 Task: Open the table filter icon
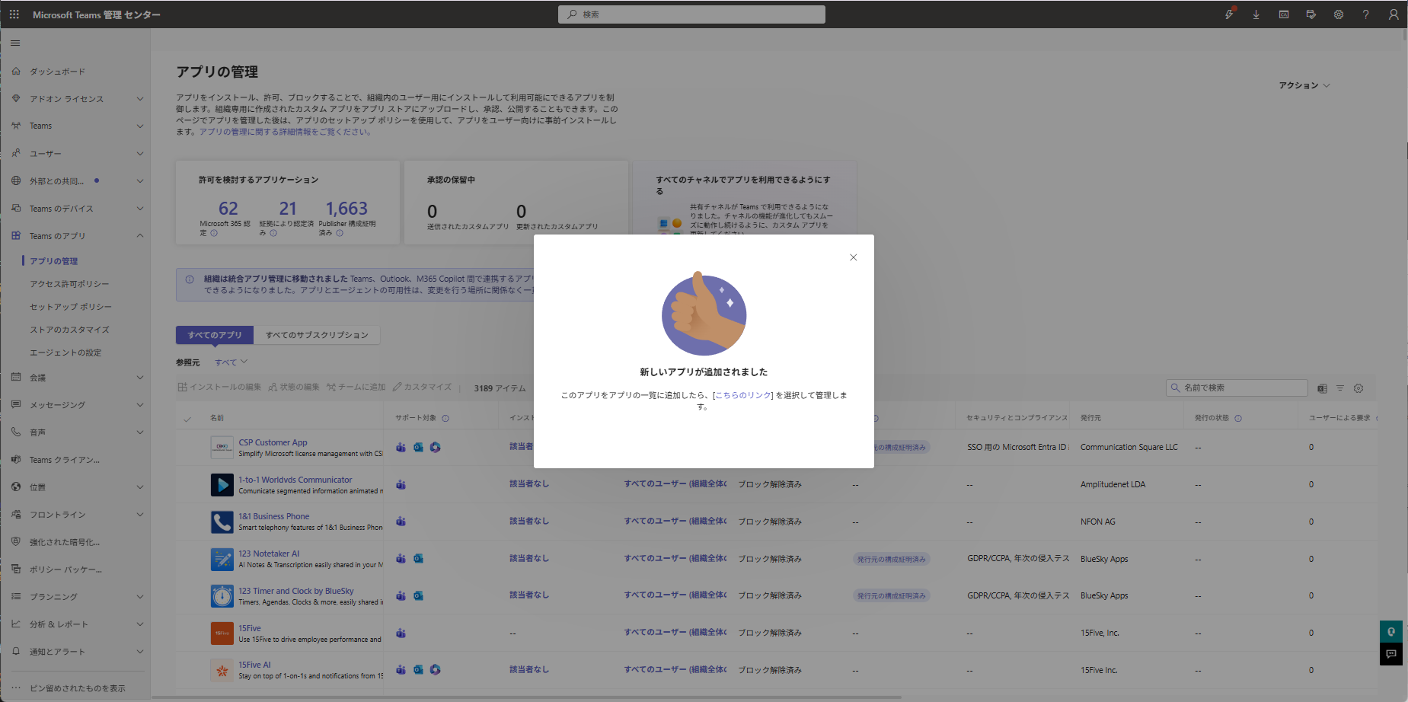coord(1340,388)
